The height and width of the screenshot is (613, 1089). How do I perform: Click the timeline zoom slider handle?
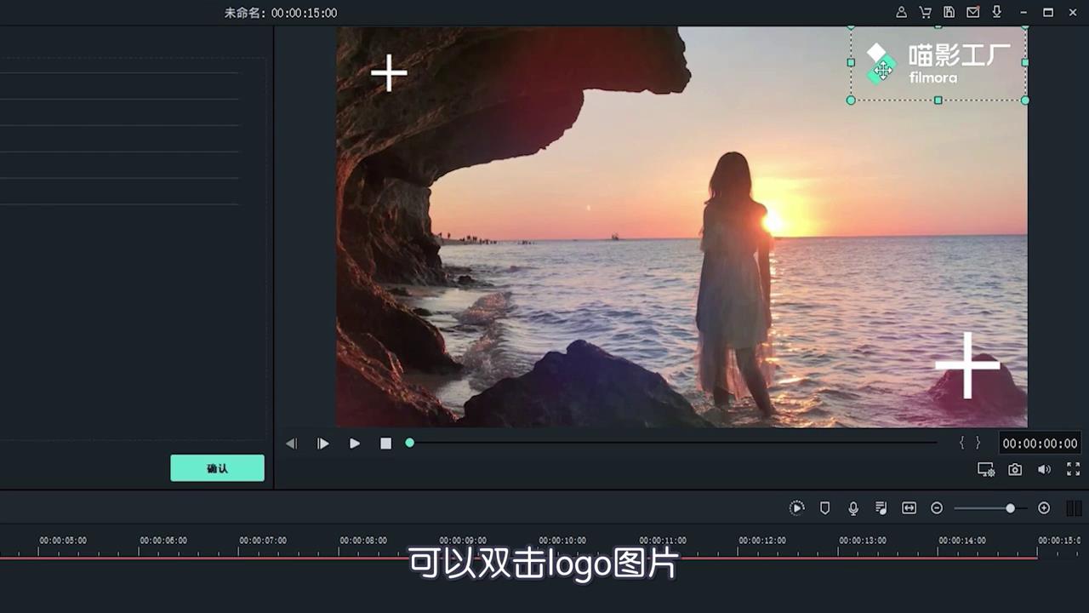click(x=1010, y=508)
